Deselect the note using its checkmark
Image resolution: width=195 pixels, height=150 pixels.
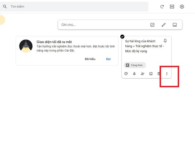tap(122, 37)
